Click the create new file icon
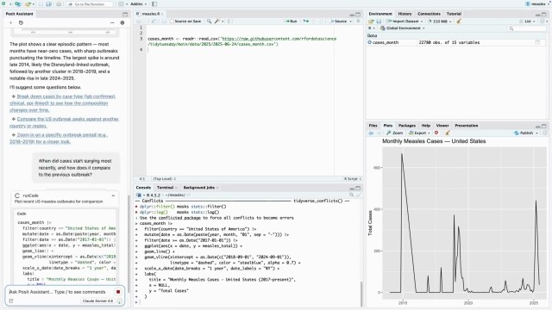 point(4,3)
